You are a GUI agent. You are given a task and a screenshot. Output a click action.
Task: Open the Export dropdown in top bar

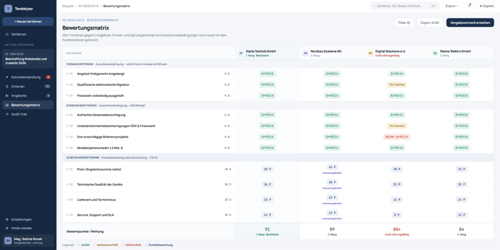pos(452,6)
